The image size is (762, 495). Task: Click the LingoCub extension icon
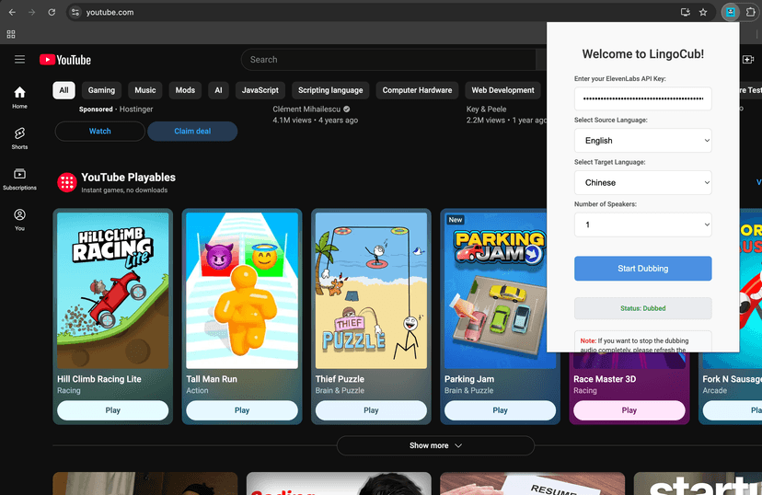731,12
